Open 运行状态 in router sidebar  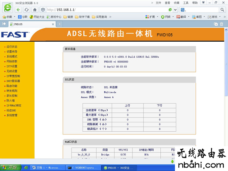coord(12,47)
